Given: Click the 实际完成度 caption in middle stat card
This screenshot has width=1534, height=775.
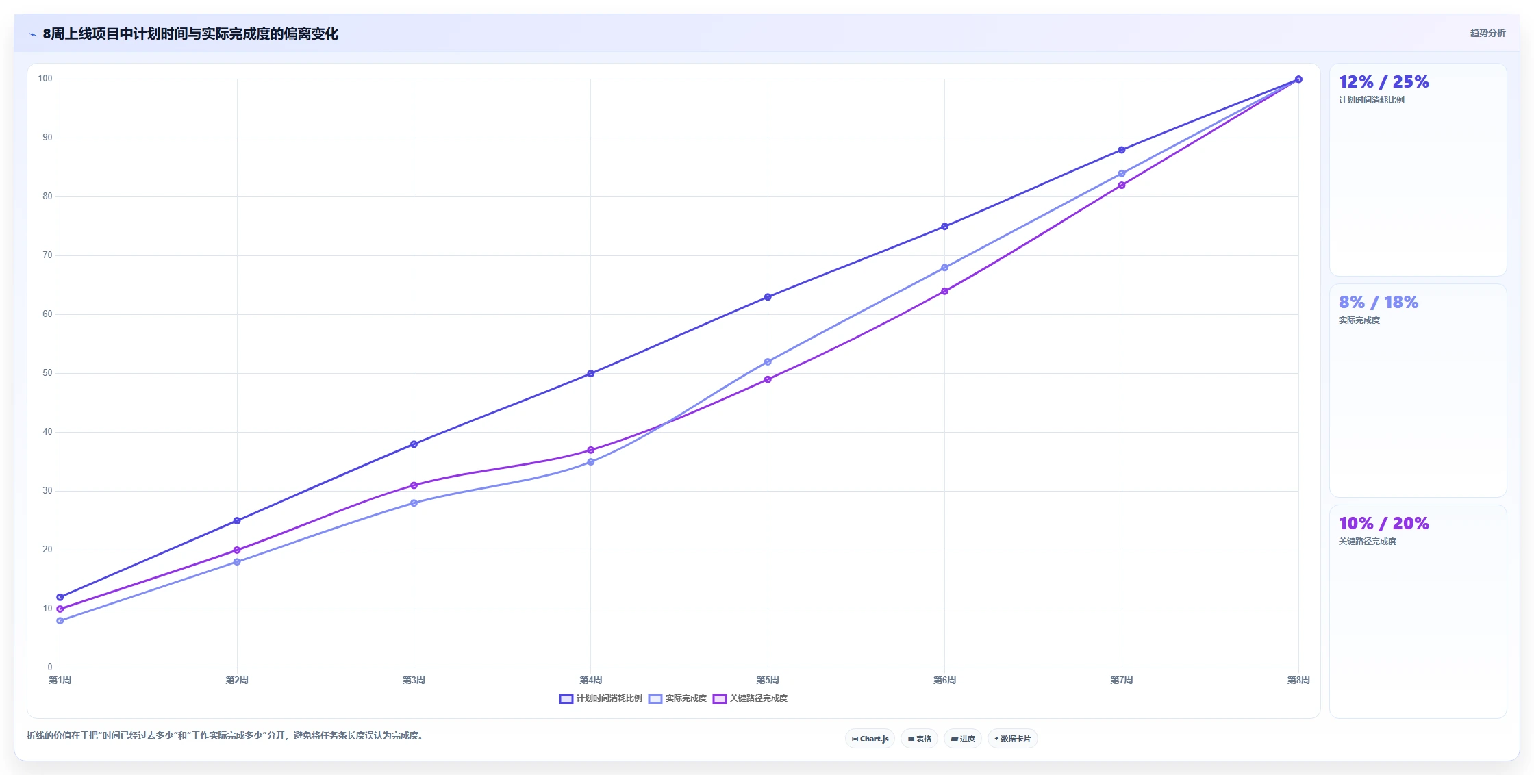Looking at the screenshot, I should pyautogui.click(x=1359, y=320).
